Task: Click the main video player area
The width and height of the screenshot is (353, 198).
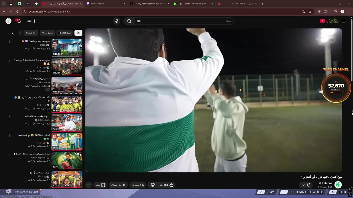Action: click(x=213, y=100)
